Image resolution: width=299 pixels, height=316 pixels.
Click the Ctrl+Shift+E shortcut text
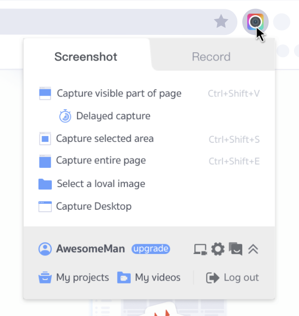point(234,161)
